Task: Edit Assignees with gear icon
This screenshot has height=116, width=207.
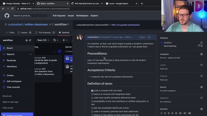Action: (x=202, y=54)
